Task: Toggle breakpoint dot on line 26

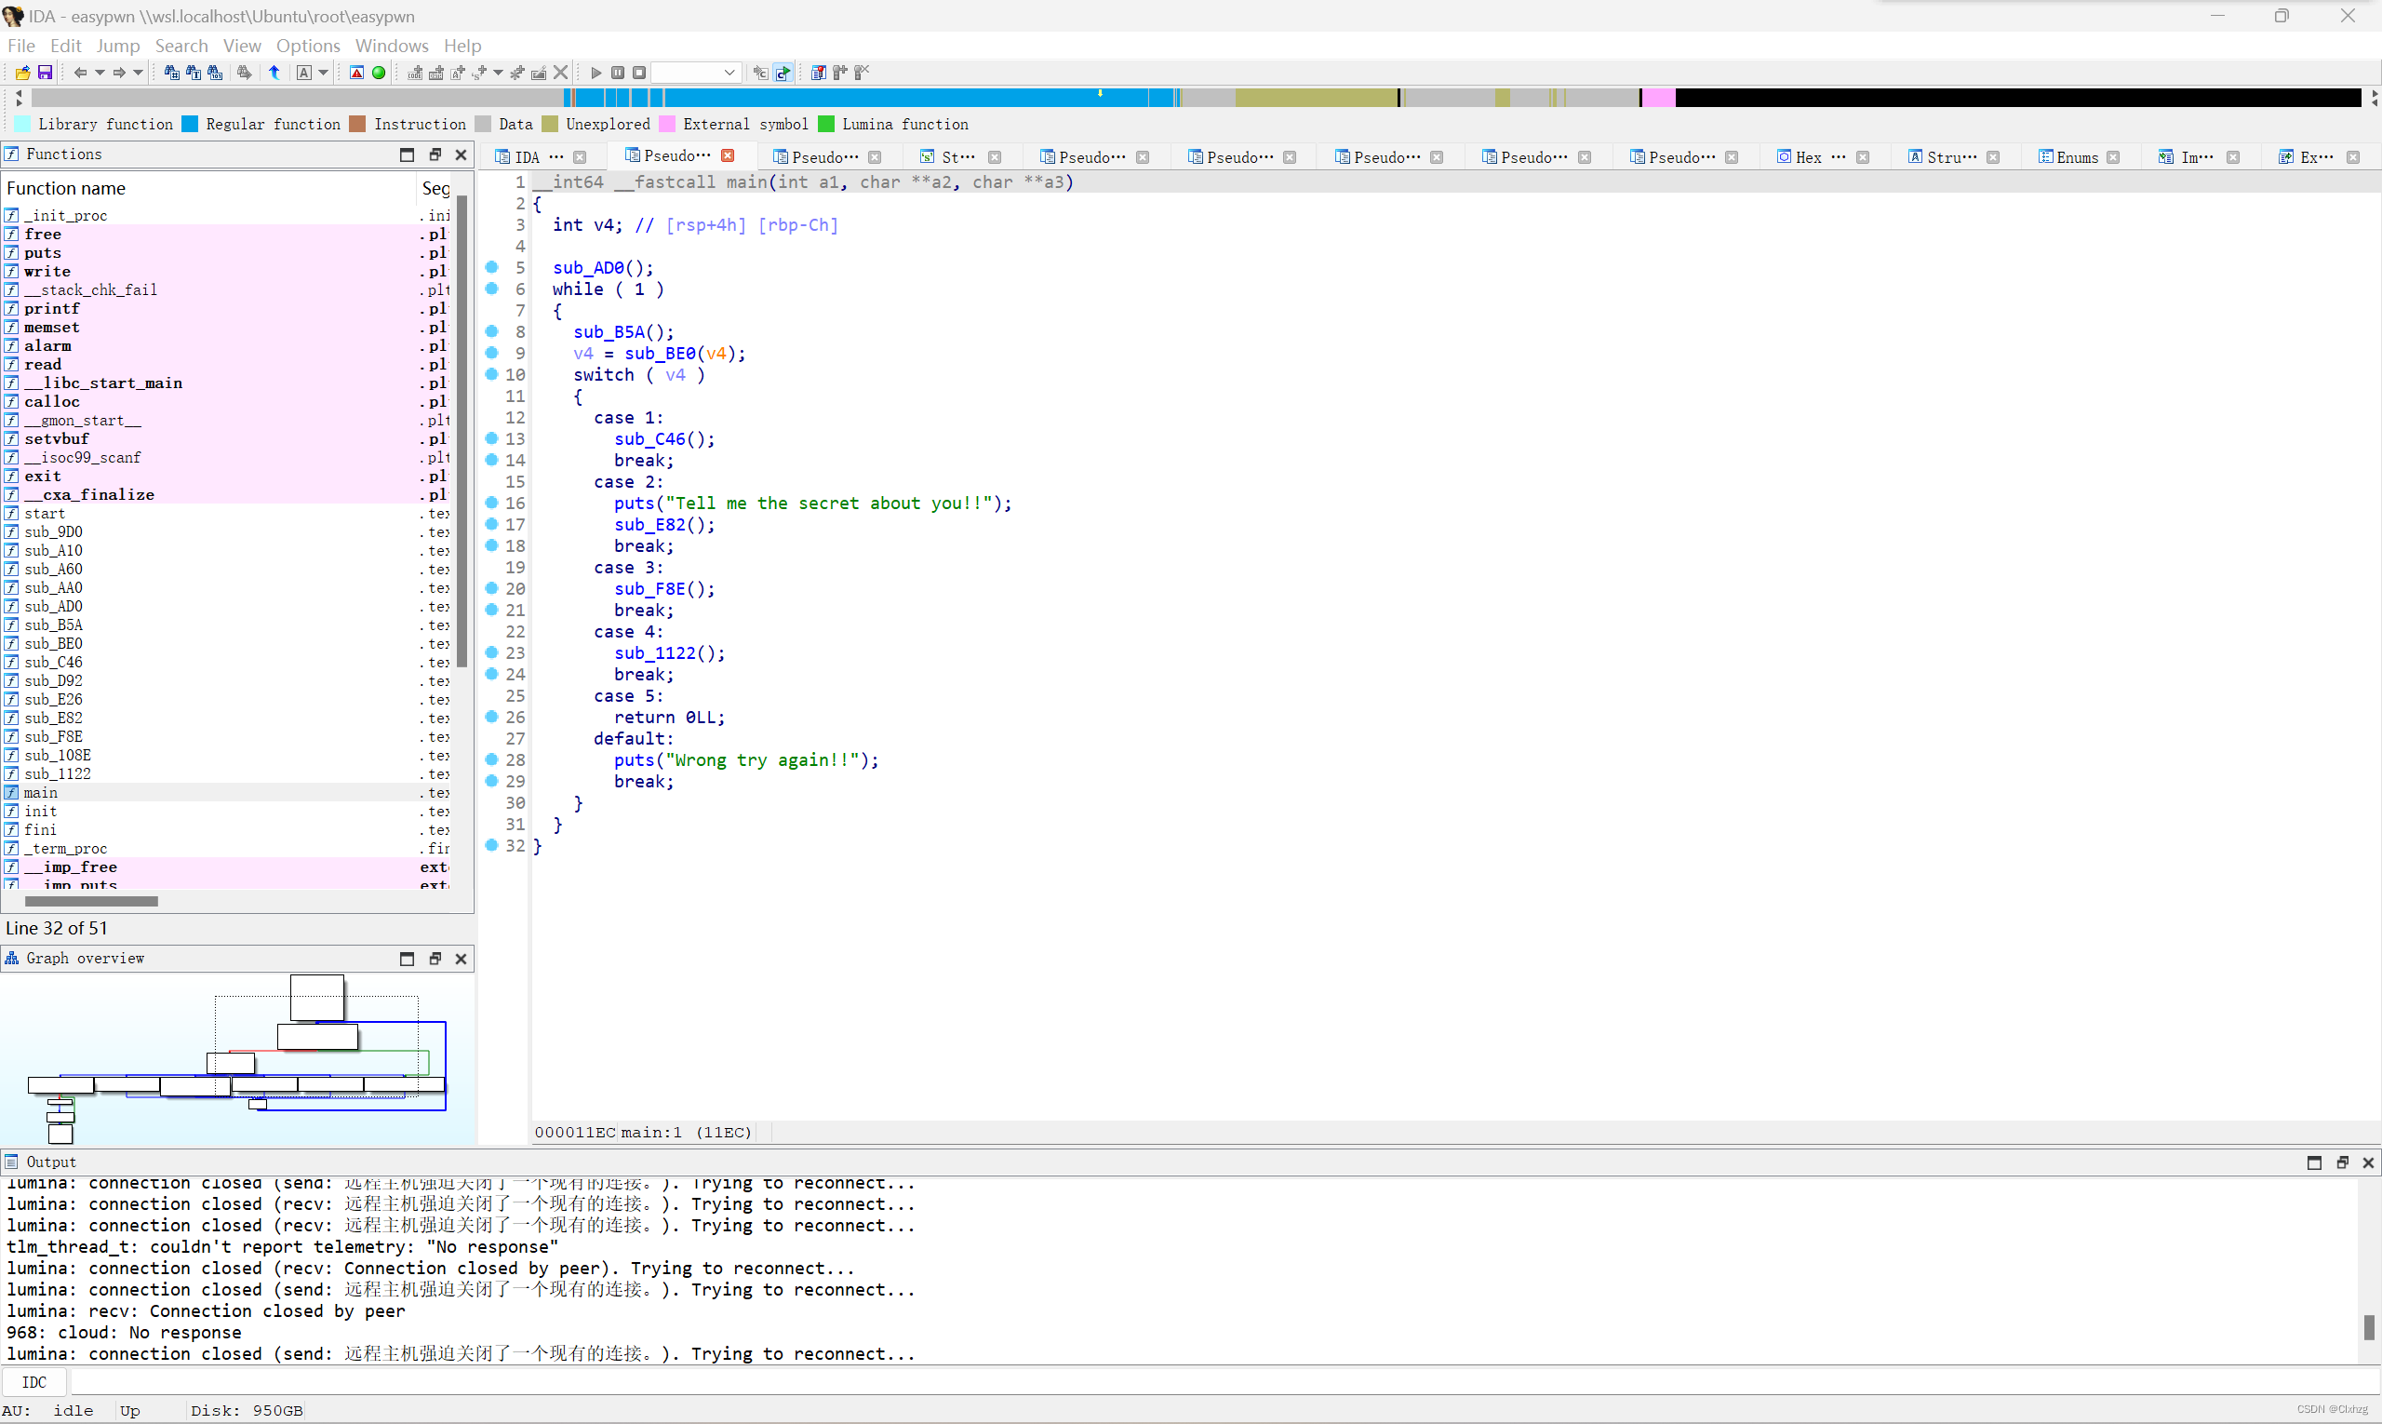Action: tap(492, 717)
